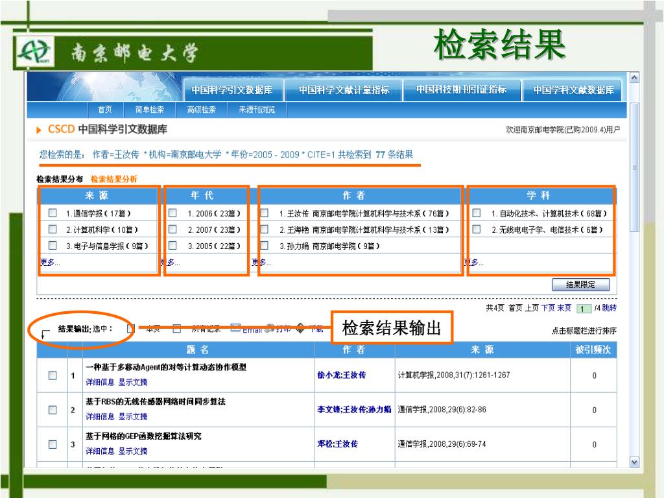The width and height of the screenshot is (664, 498).
Task: Click the 结果限定 button
Action: click(580, 285)
